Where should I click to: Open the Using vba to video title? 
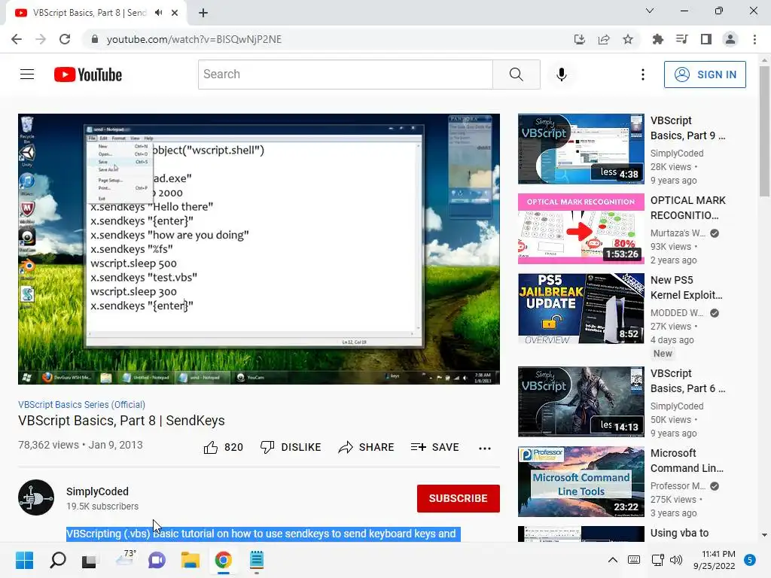coord(680,533)
